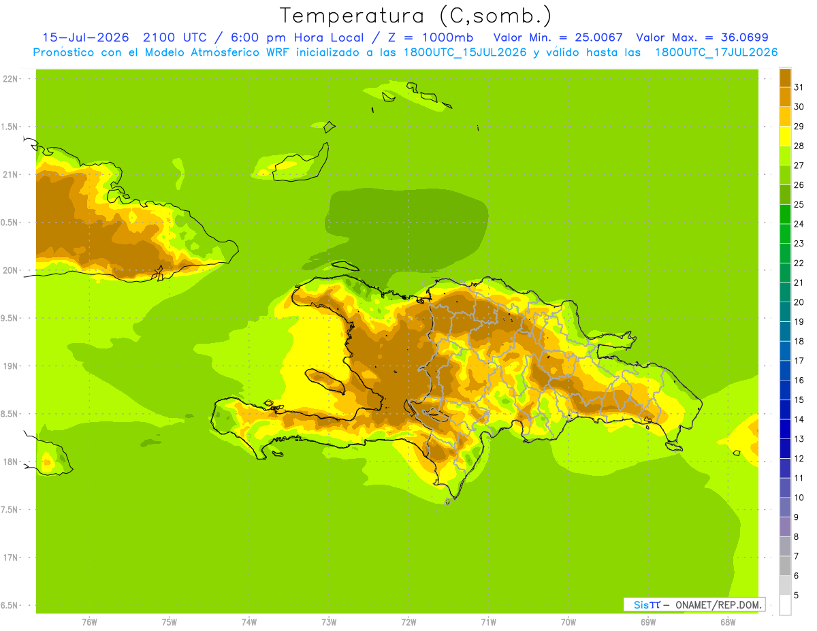This screenshot has height=631, width=817.
Task: Click legend value 27 on the color bar
Action: (799, 165)
